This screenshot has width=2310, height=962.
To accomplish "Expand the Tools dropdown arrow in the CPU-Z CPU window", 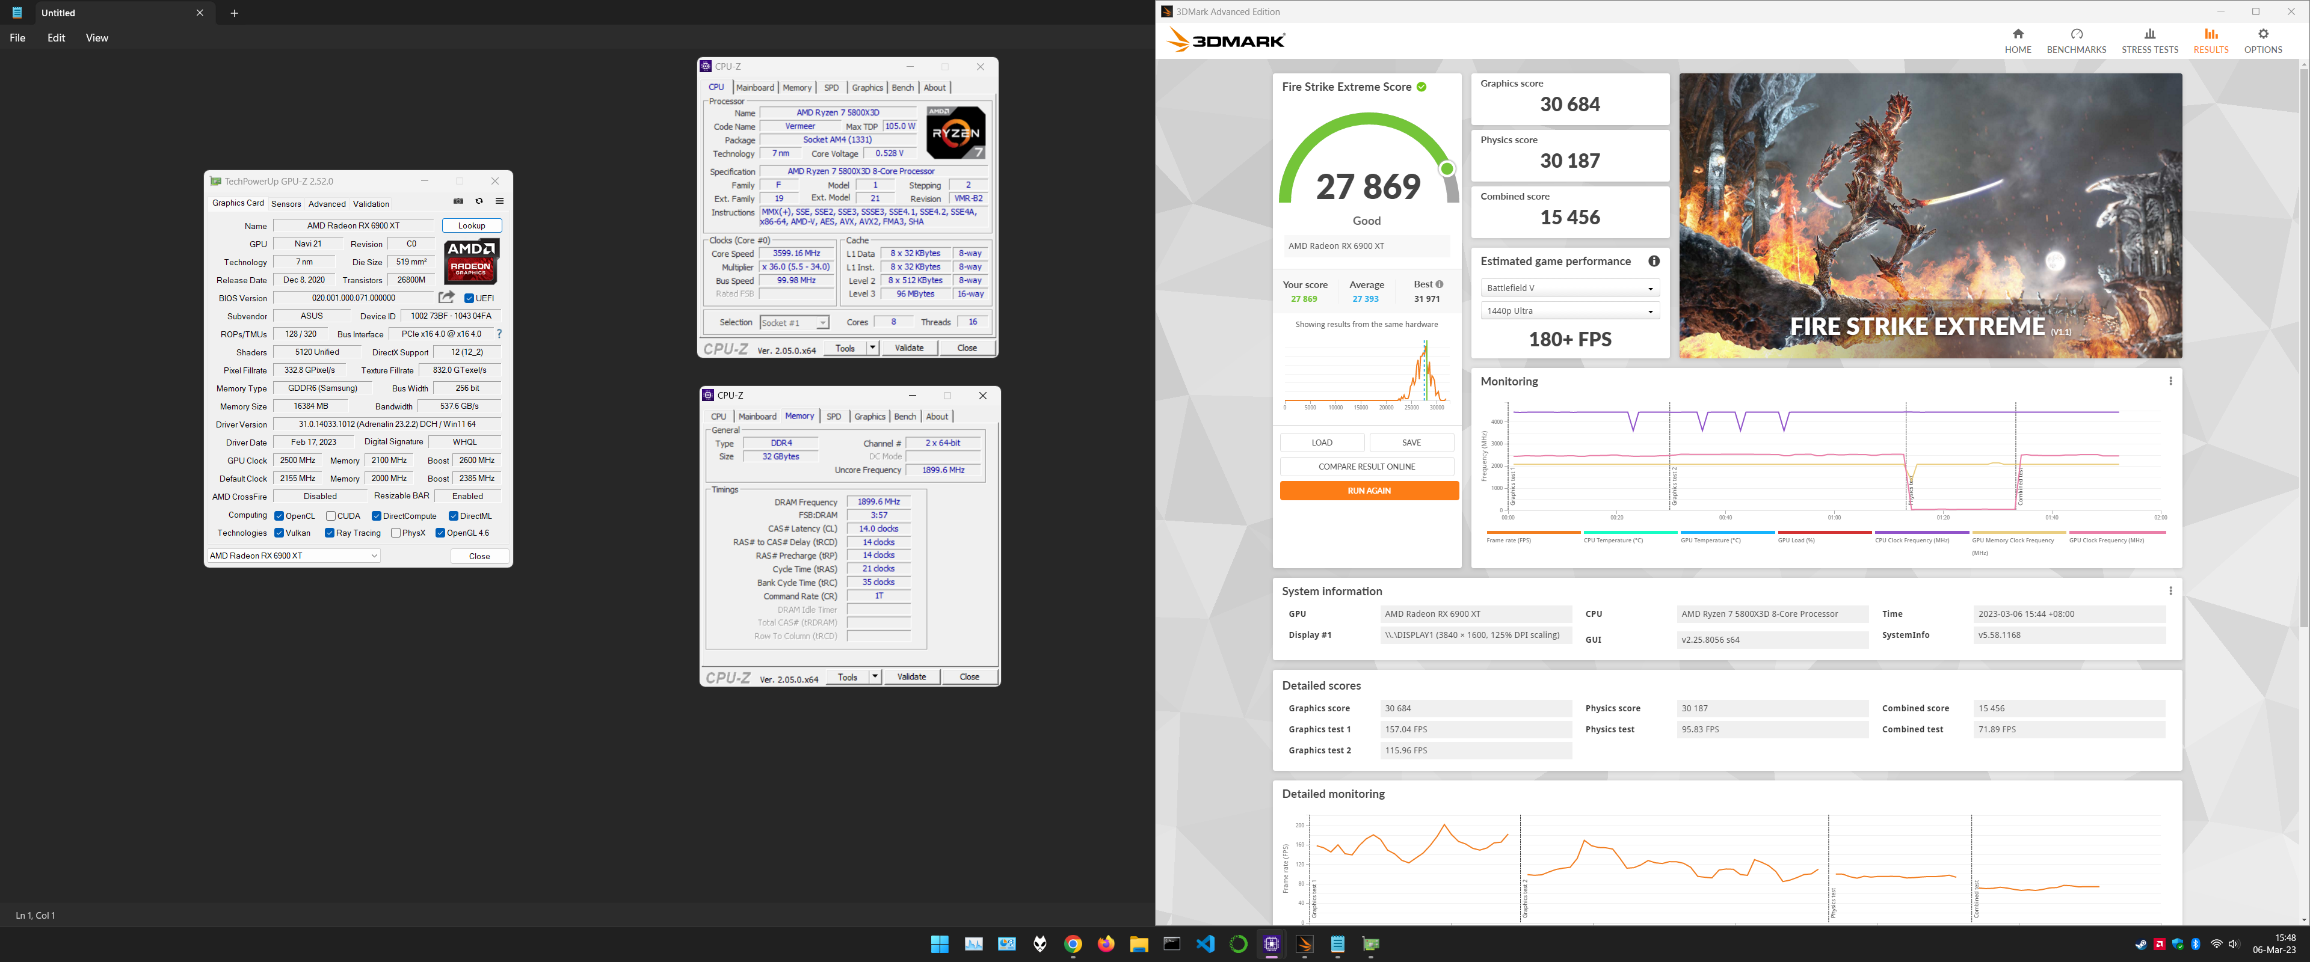I will coord(872,348).
